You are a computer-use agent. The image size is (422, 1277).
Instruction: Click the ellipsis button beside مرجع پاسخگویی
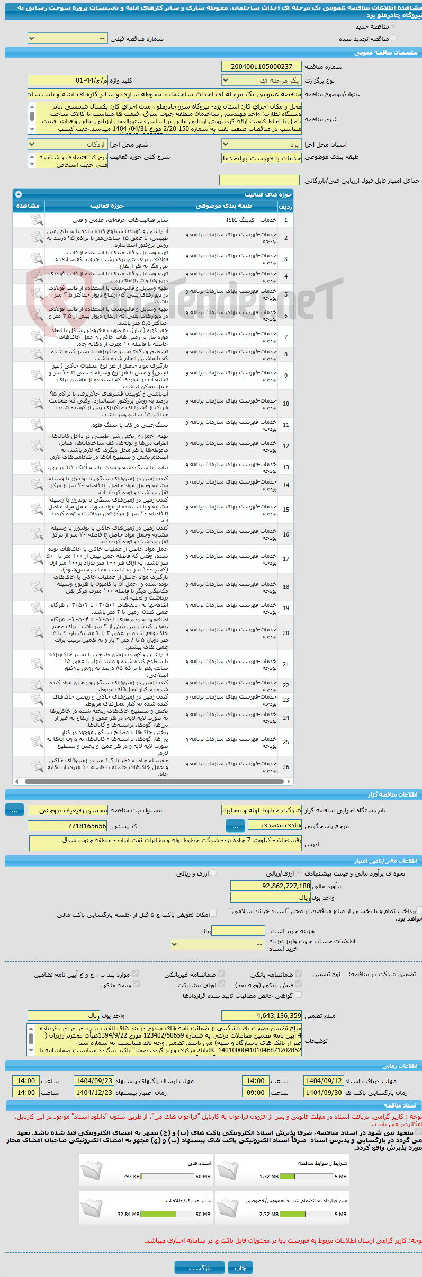point(235,826)
